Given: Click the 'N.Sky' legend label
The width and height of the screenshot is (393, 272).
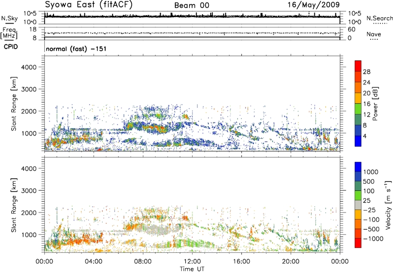Looking at the screenshot, I should (9, 18).
